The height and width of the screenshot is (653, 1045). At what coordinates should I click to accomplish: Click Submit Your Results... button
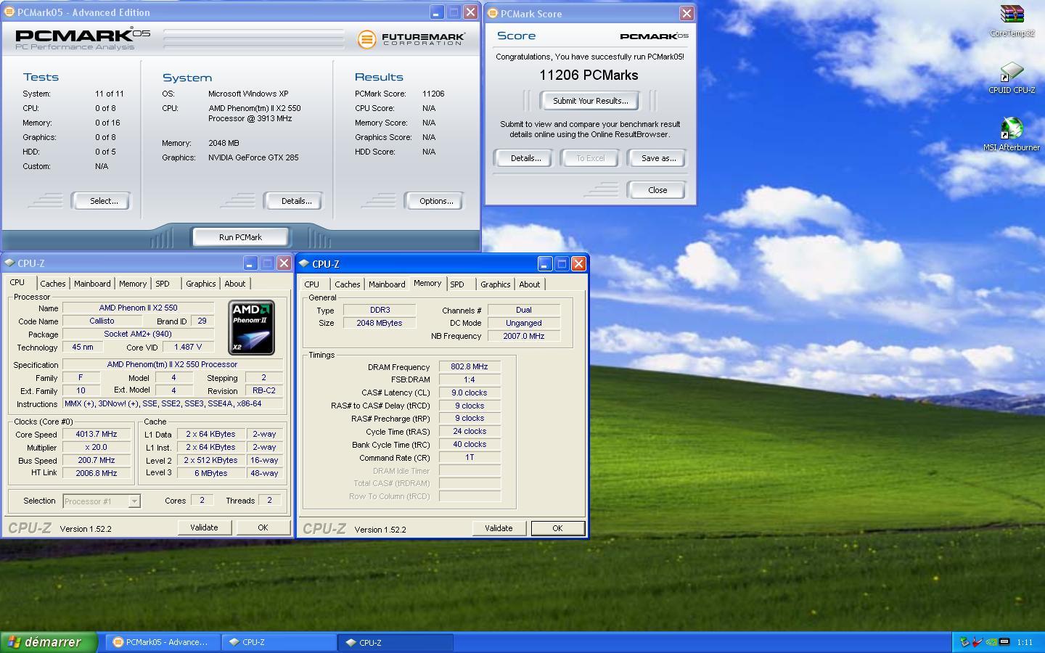590,101
